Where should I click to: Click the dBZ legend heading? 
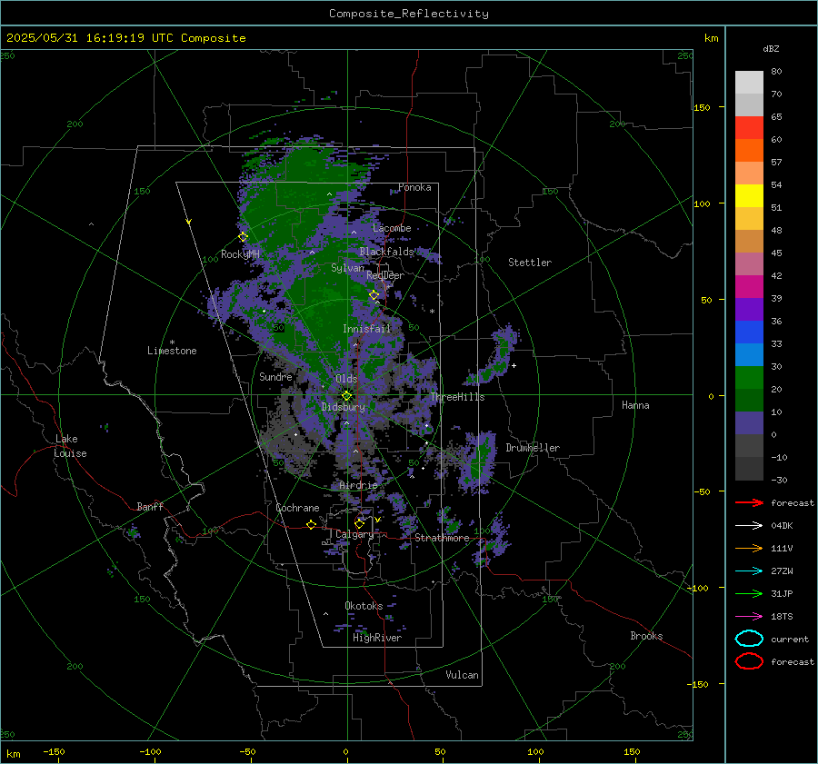click(x=771, y=48)
